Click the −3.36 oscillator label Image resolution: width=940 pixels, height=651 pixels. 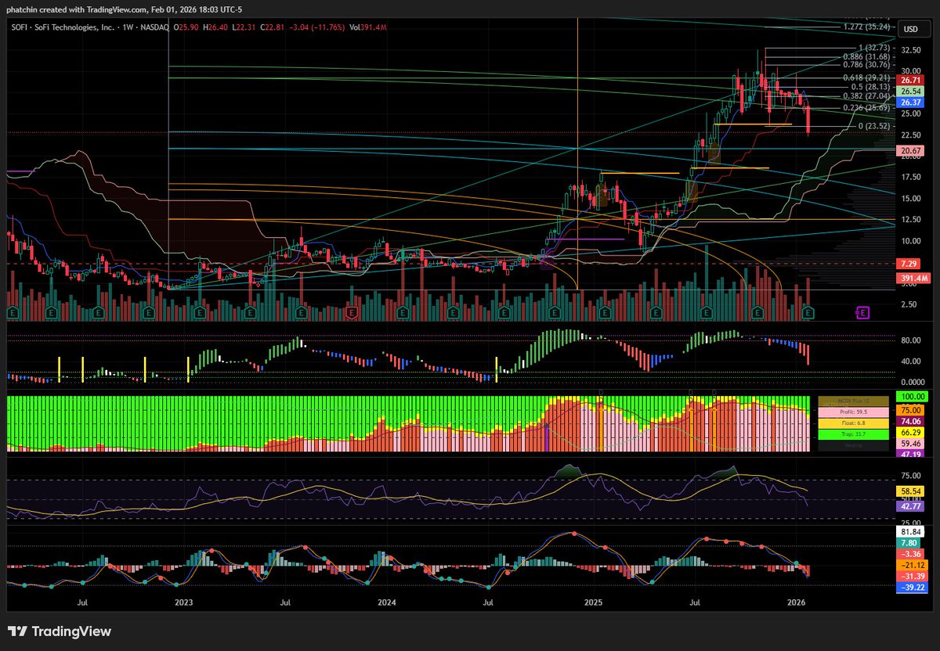tap(910, 554)
